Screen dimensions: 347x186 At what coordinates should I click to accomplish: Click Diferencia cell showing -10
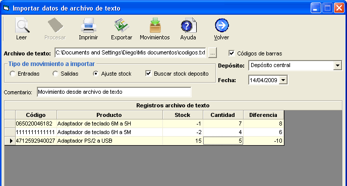[263, 141]
